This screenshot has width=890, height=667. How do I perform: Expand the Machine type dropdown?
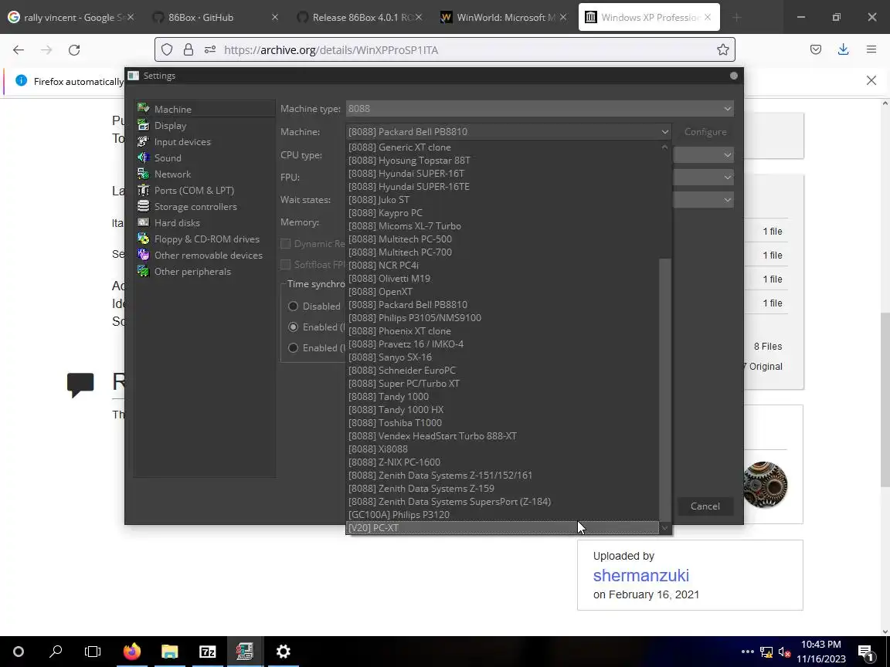tap(539, 108)
